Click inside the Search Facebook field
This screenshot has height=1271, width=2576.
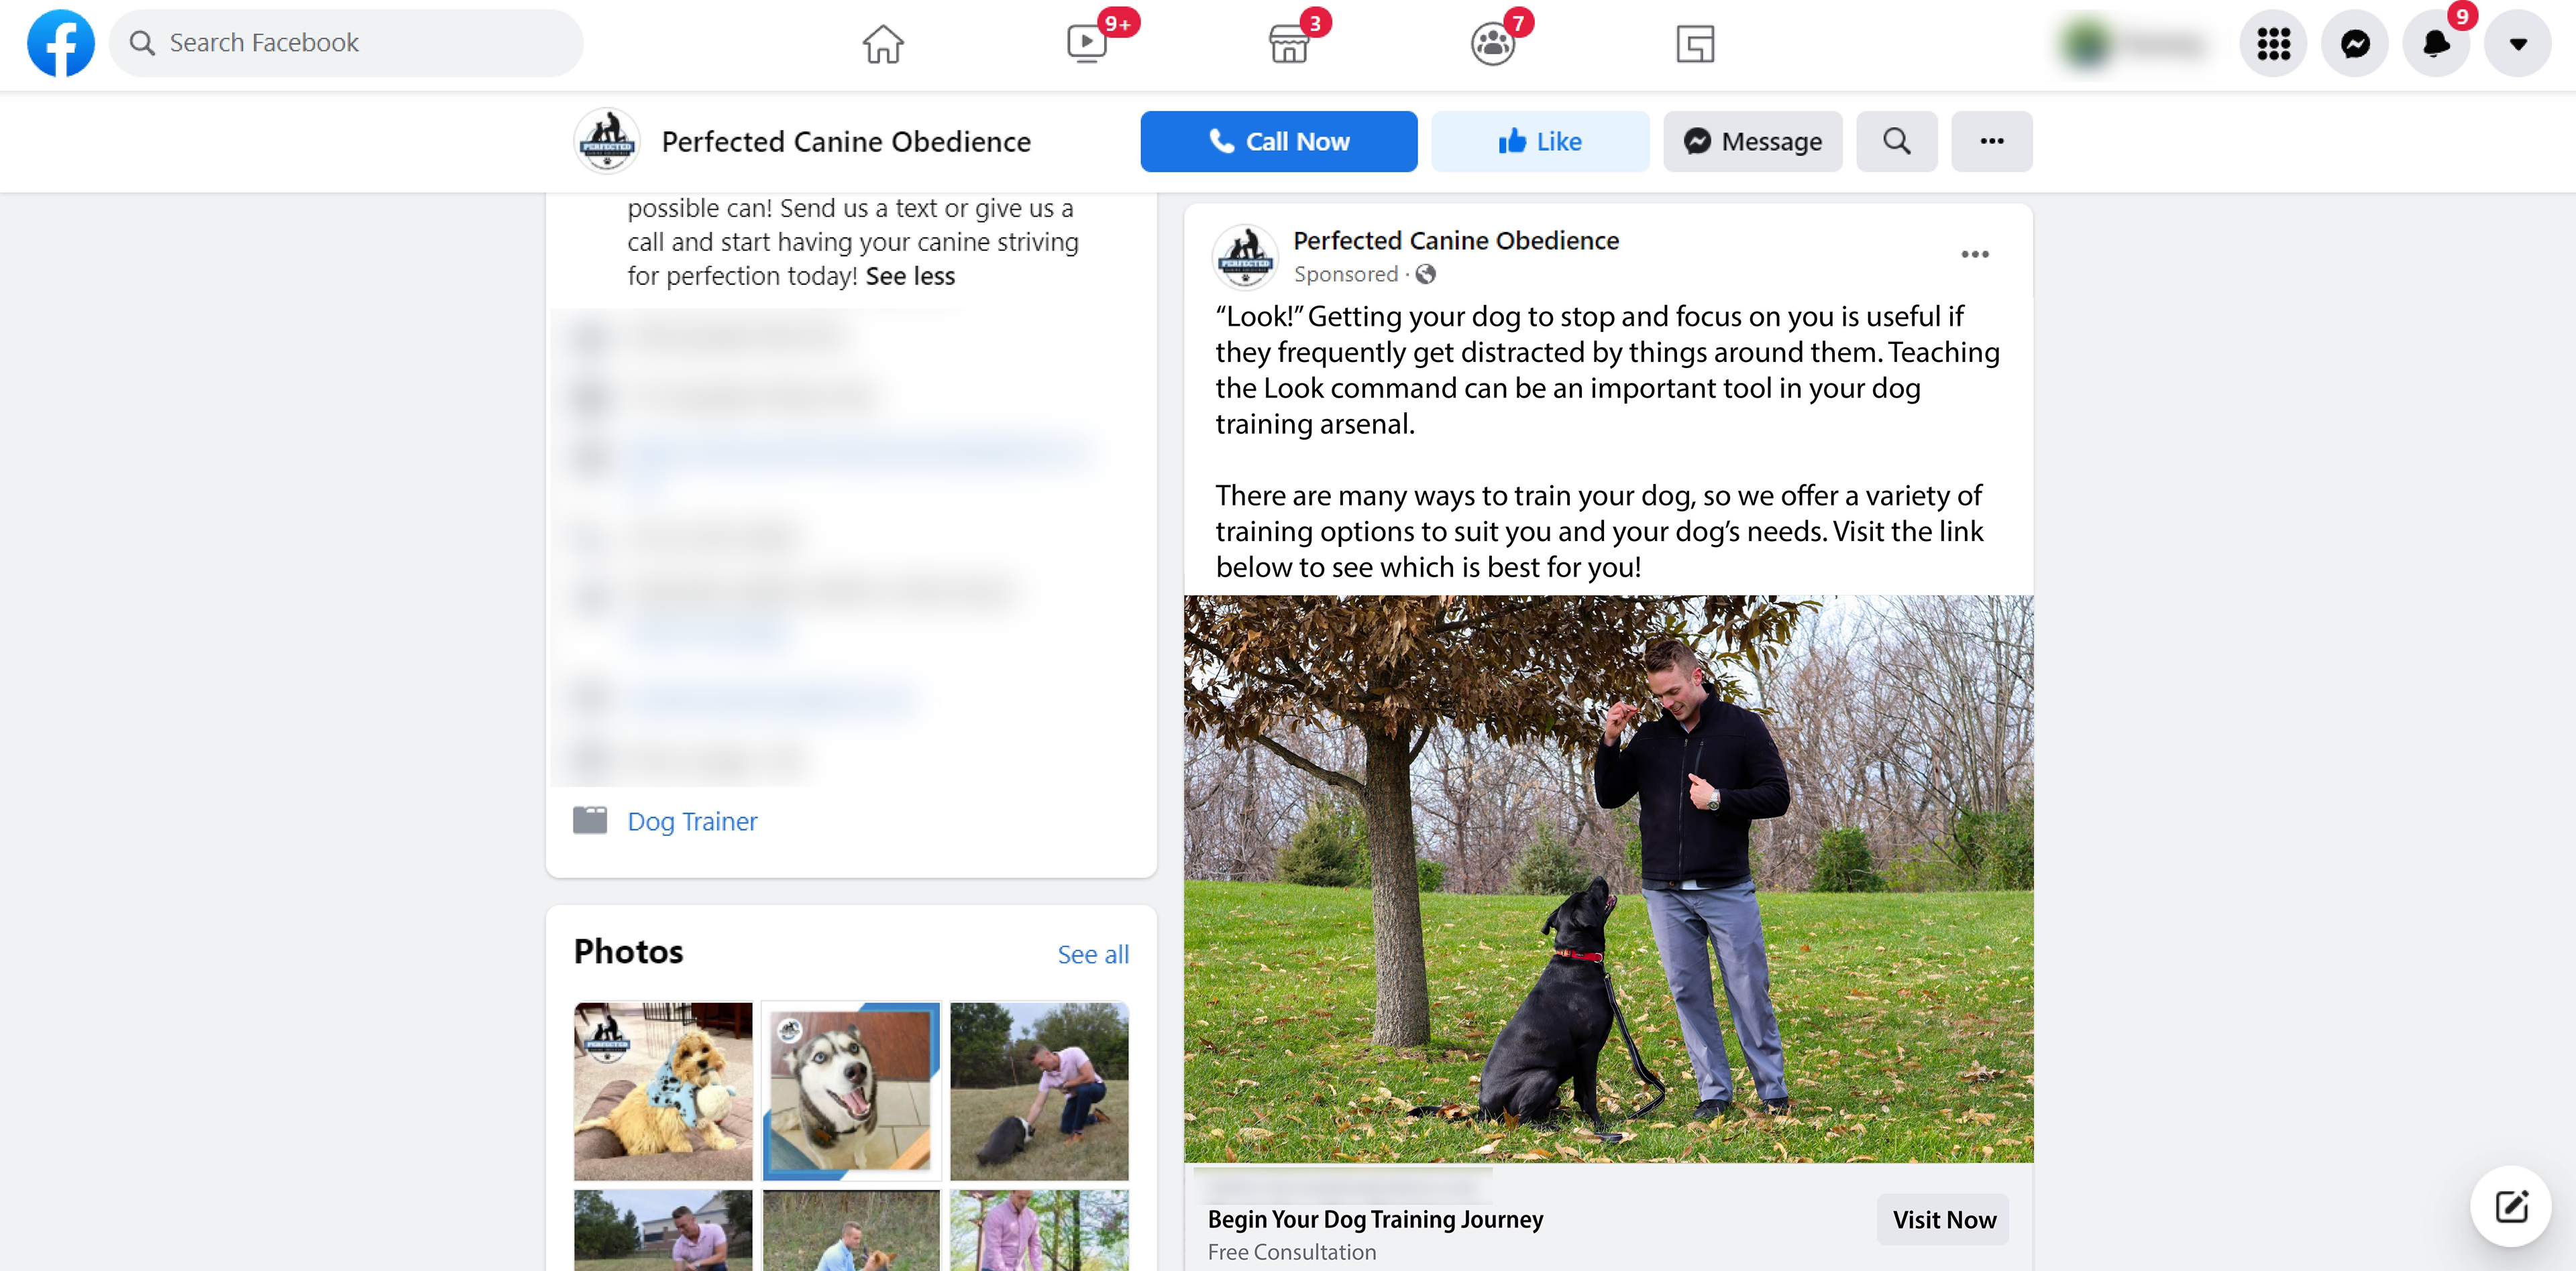(x=346, y=43)
